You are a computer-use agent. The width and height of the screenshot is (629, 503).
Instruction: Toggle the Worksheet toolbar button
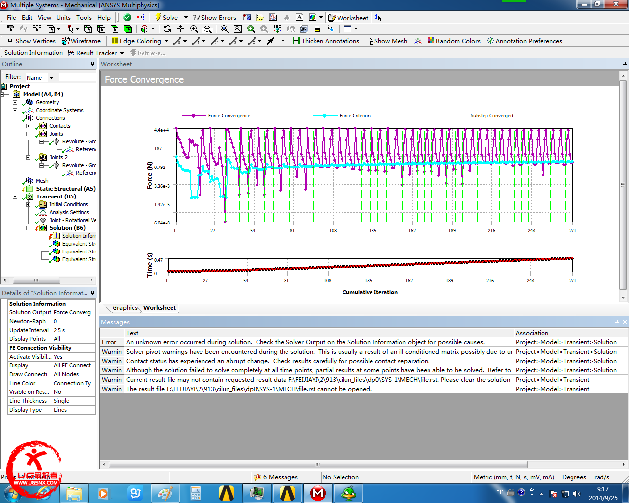(348, 17)
